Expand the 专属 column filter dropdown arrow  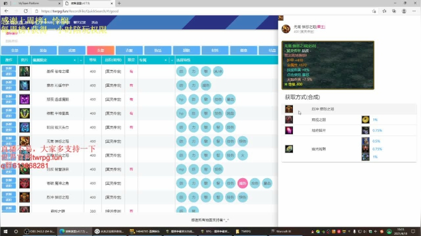pyautogui.click(x=172, y=60)
